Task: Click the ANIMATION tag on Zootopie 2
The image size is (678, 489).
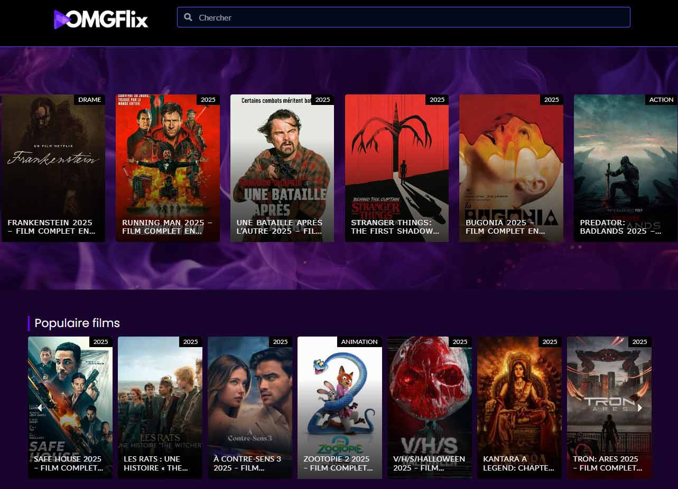Action: click(x=359, y=342)
